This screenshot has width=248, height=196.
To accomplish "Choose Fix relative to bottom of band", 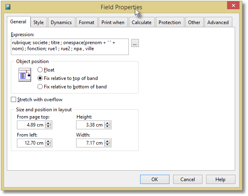I will tap(40, 86).
